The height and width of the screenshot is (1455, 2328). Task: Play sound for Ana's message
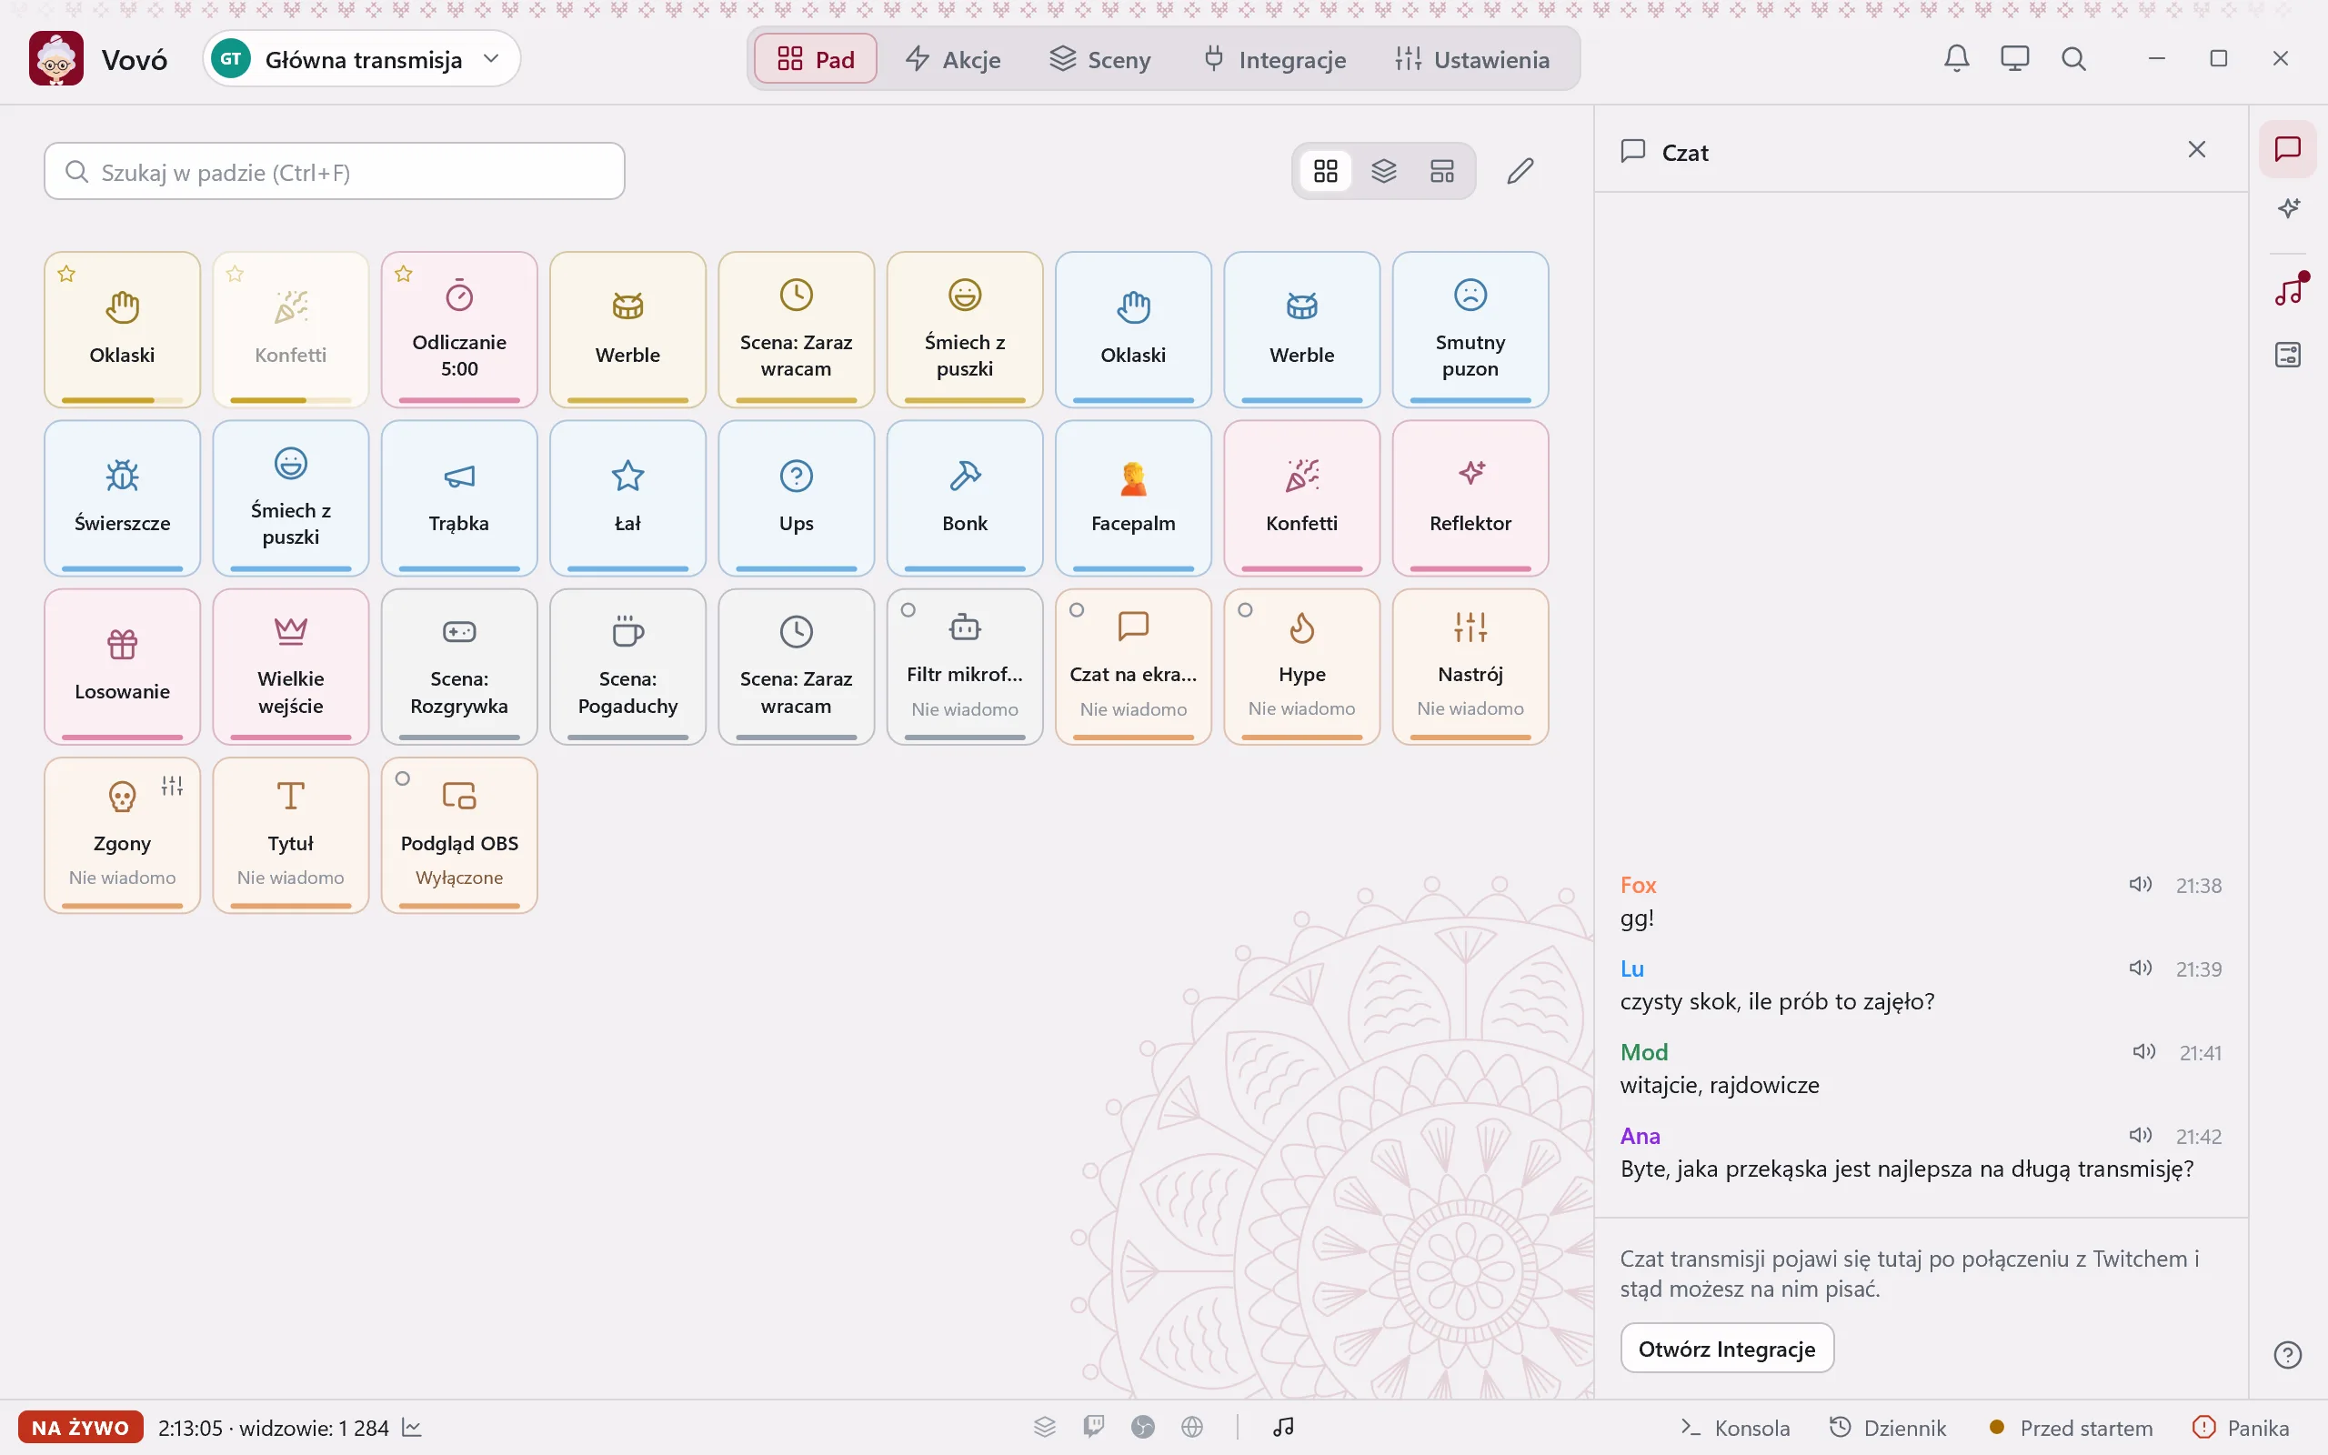pyautogui.click(x=2140, y=1136)
